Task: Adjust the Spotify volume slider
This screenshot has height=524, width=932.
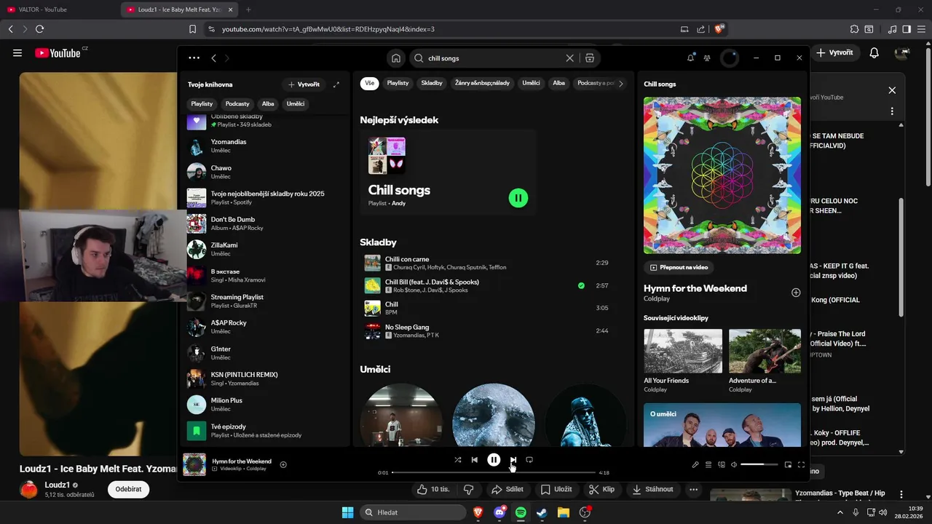Action: coord(758,465)
